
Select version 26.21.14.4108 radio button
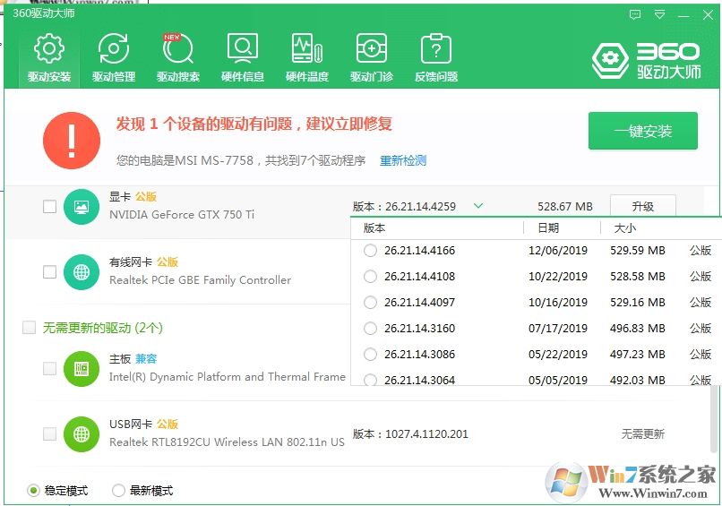[370, 276]
